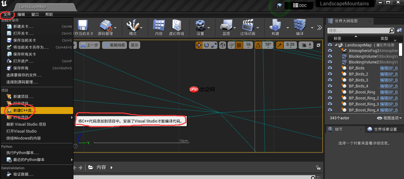Screen dimensions: 404x179
Task: Expand the toolbar overflow chevron
Action: (319, 28)
